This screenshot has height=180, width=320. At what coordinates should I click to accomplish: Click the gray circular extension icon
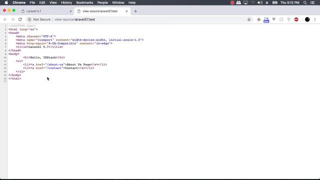tap(281, 19)
